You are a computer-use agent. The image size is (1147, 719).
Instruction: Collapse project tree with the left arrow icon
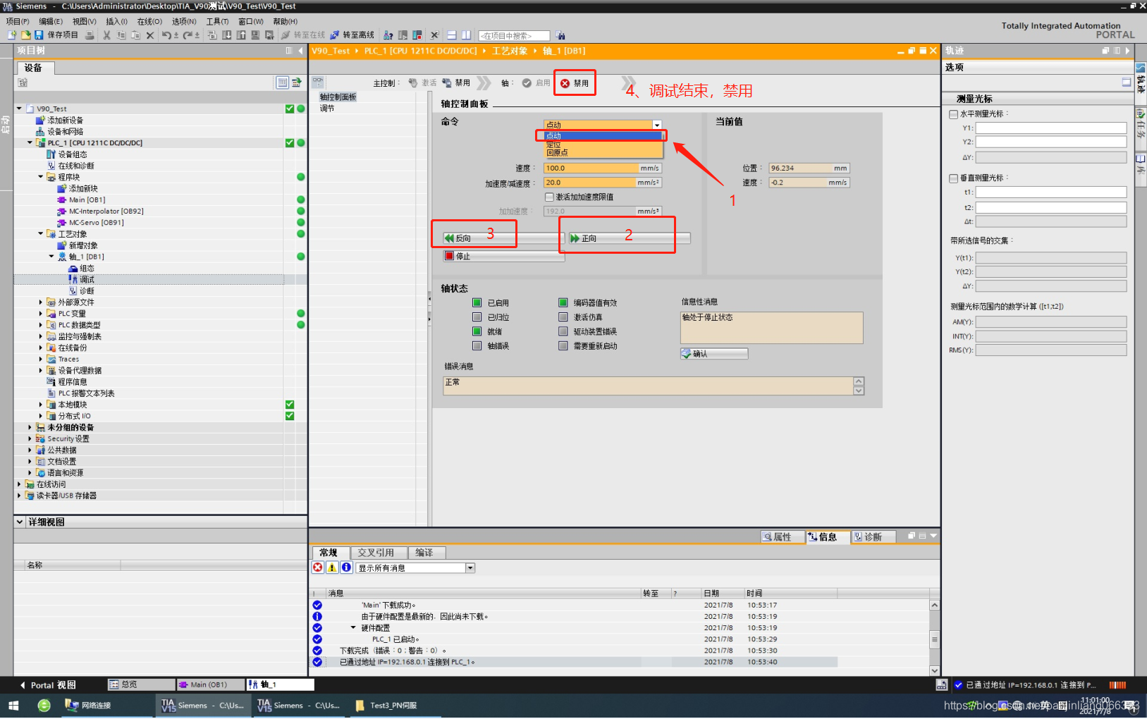(301, 51)
